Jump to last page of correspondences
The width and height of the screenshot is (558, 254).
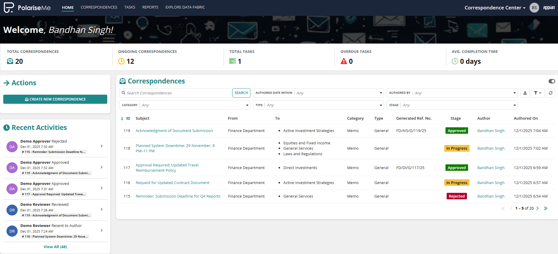[546, 208]
